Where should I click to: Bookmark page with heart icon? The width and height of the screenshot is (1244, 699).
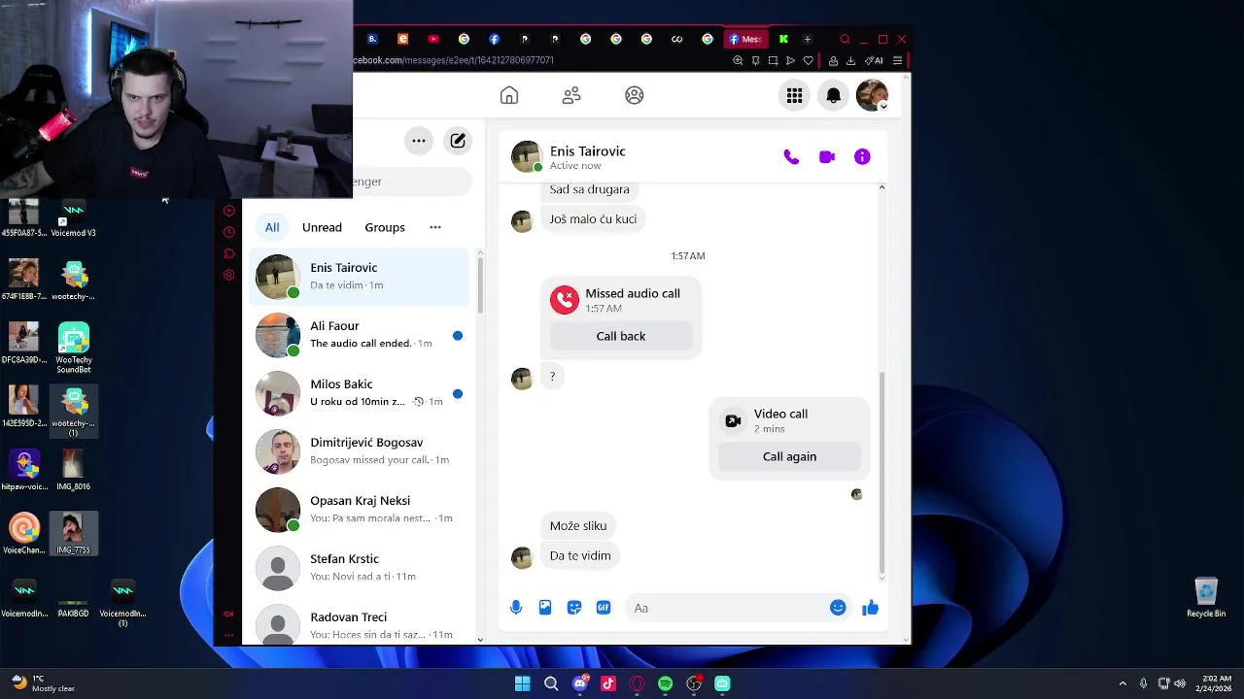[808, 60]
